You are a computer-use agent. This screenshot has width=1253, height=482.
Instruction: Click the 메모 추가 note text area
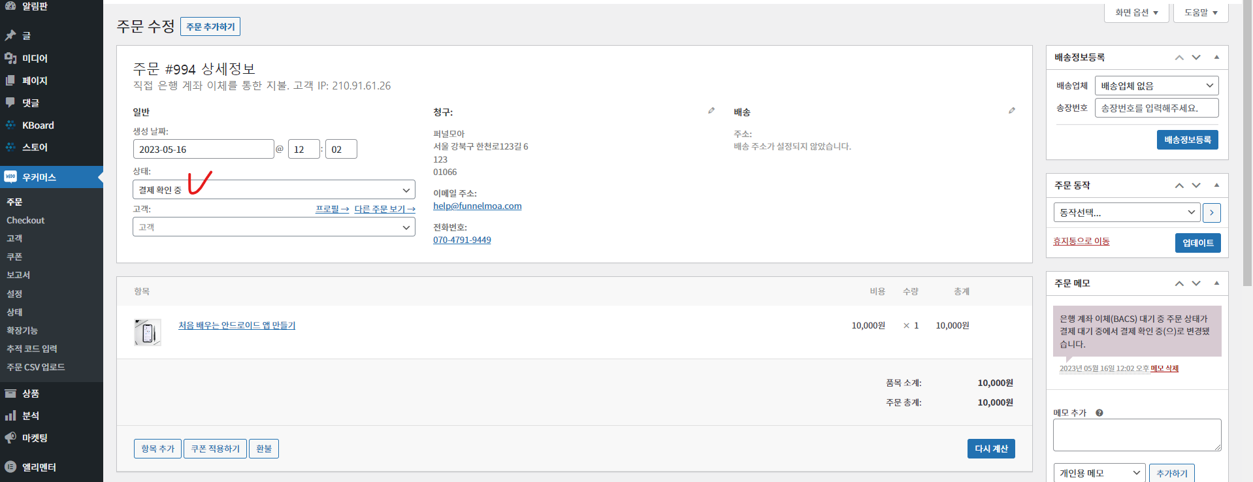(x=1137, y=435)
